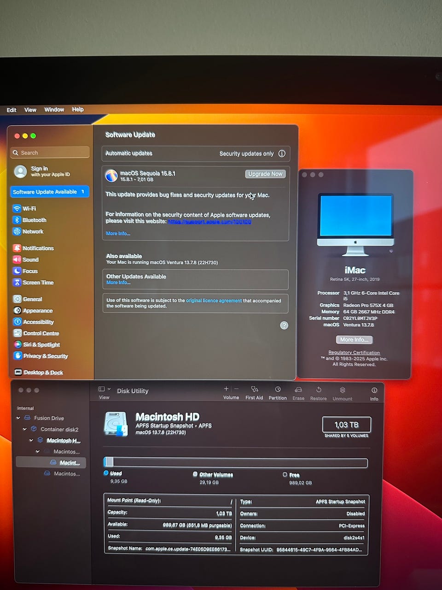This screenshot has height=590, width=442.
Task: Click the Macintosh HD disk usage bar
Action: (x=236, y=462)
